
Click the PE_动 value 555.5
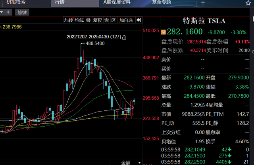pyautogui.click(x=198, y=123)
